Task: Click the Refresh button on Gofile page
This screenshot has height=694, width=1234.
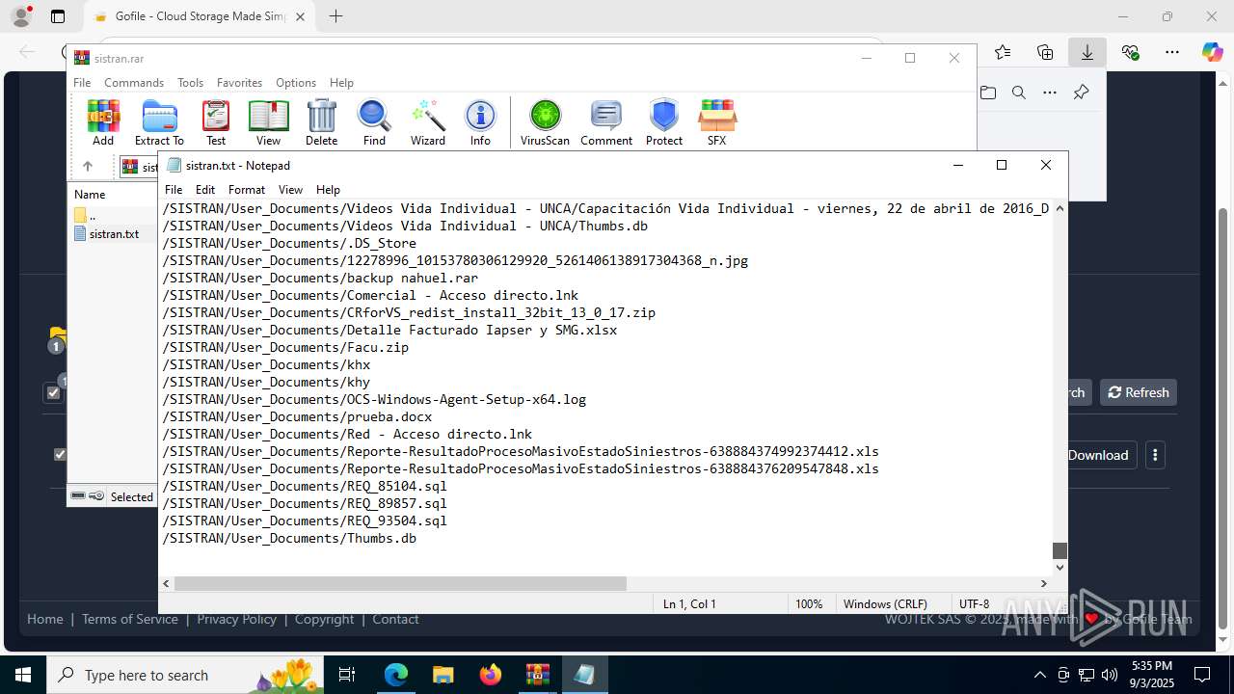Action: tap(1139, 392)
